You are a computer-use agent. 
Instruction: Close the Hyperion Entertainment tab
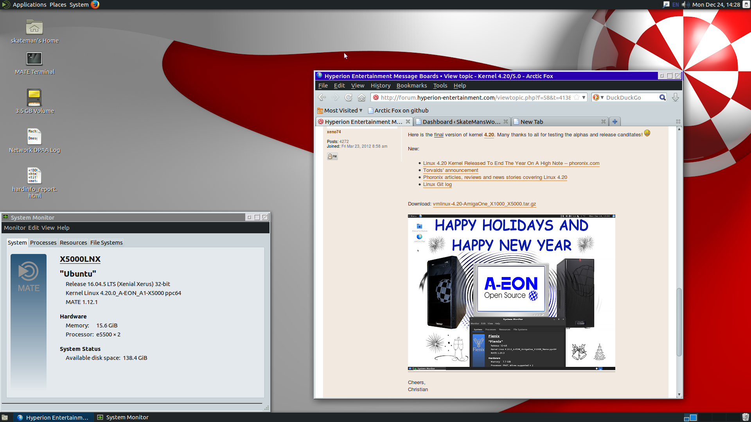(408, 122)
